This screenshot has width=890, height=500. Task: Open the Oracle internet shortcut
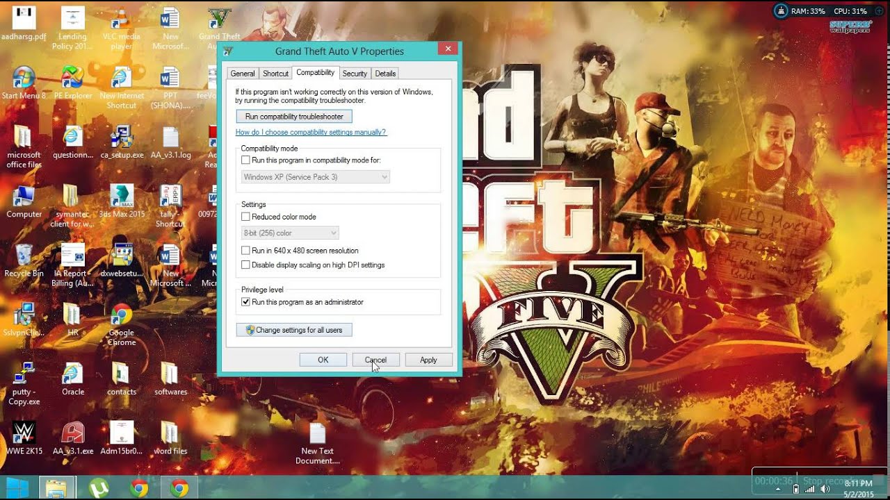click(73, 379)
